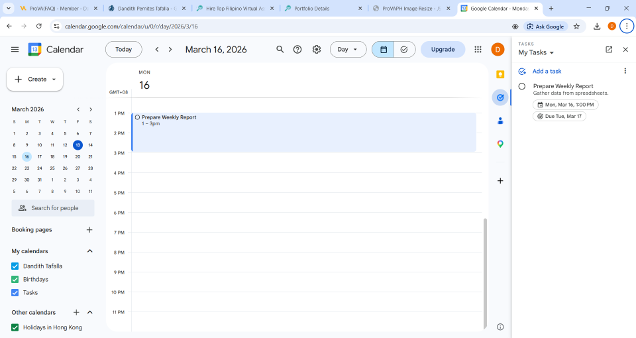Open the tab search dropdown arrow
The height and width of the screenshot is (338, 636).
[8, 8]
